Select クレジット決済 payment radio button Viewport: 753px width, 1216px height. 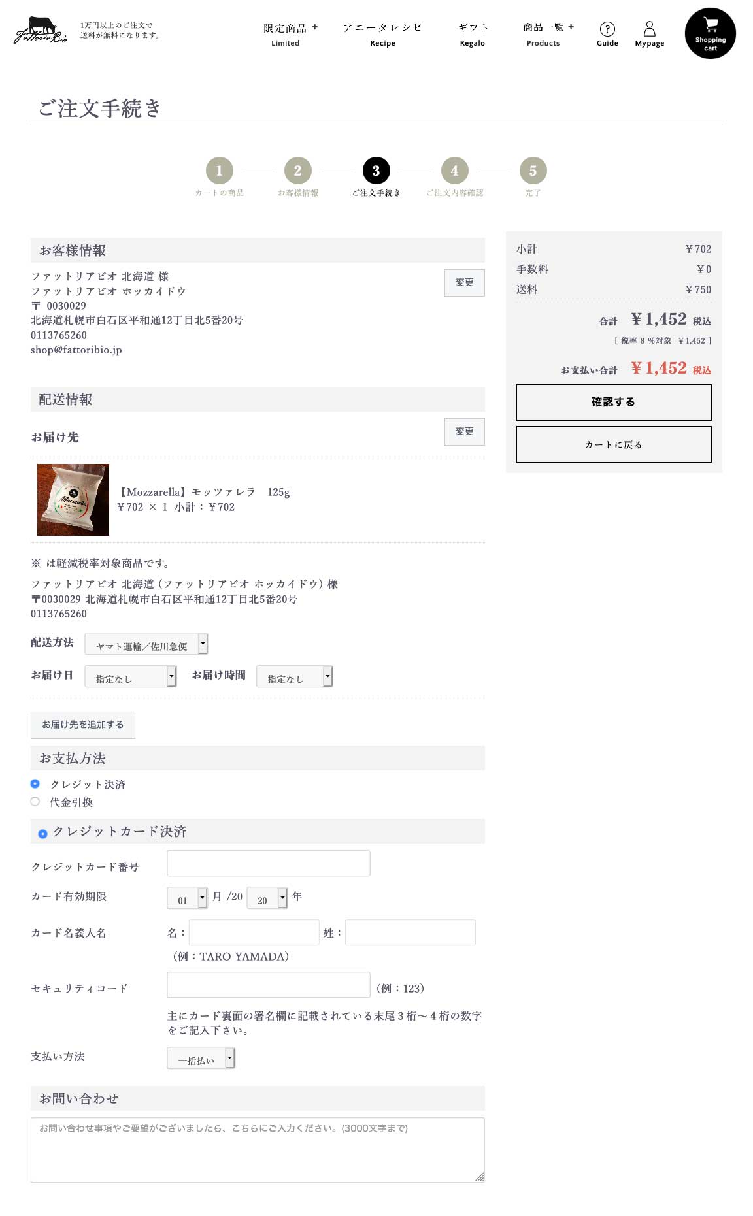pos(35,783)
